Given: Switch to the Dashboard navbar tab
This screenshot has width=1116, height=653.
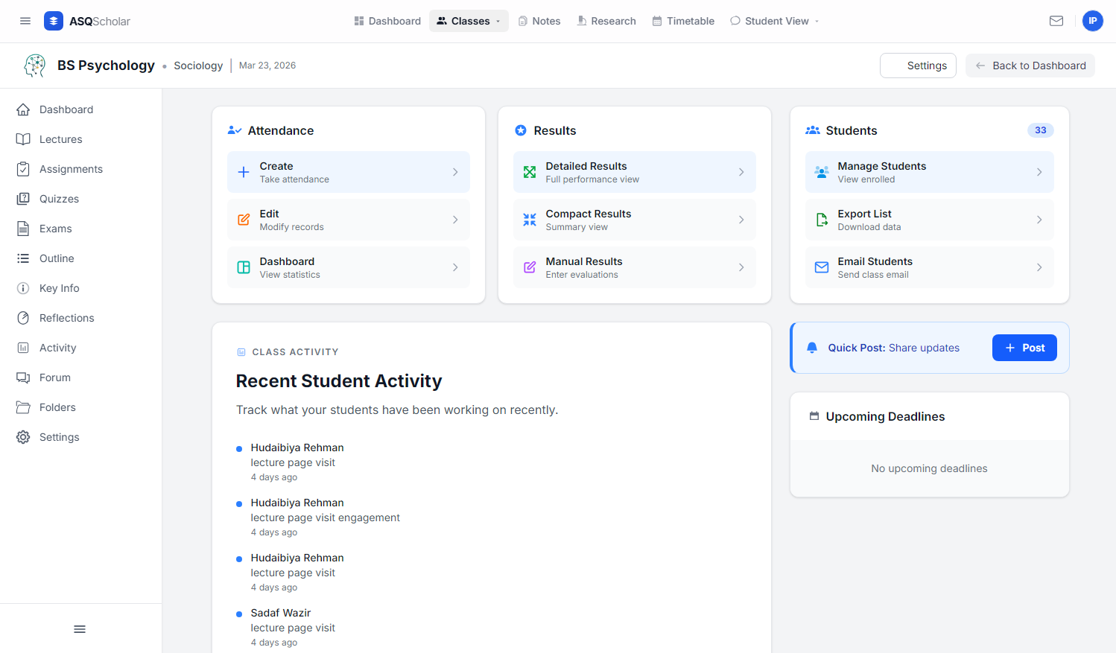Looking at the screenshot, I should coord(387,21).
